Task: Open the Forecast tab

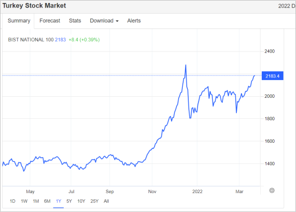Action: click(50, 21)
